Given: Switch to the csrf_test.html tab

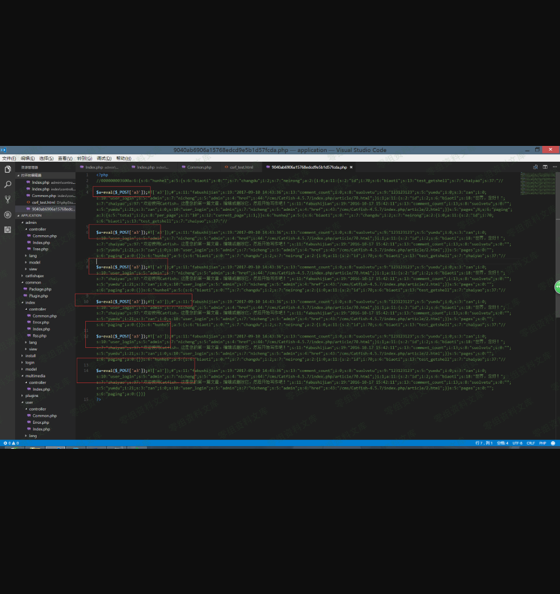Looking at the screenshot, I should click(x=240, y=167).
